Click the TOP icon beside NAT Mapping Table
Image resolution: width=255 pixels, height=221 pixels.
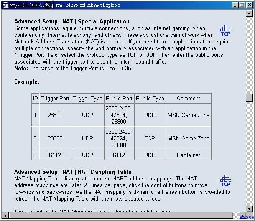[x=226, y=181]
